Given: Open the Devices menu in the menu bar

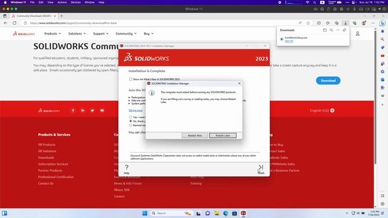Looking at the screenshot, I should [x=76, y=2].
